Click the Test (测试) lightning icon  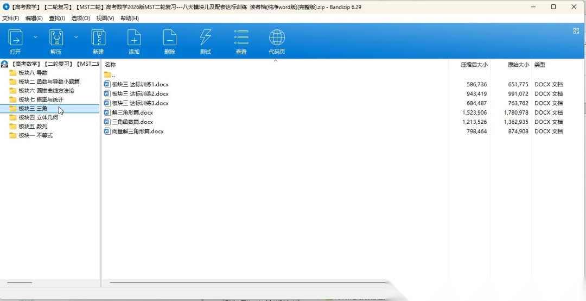(x=205, y=38)
